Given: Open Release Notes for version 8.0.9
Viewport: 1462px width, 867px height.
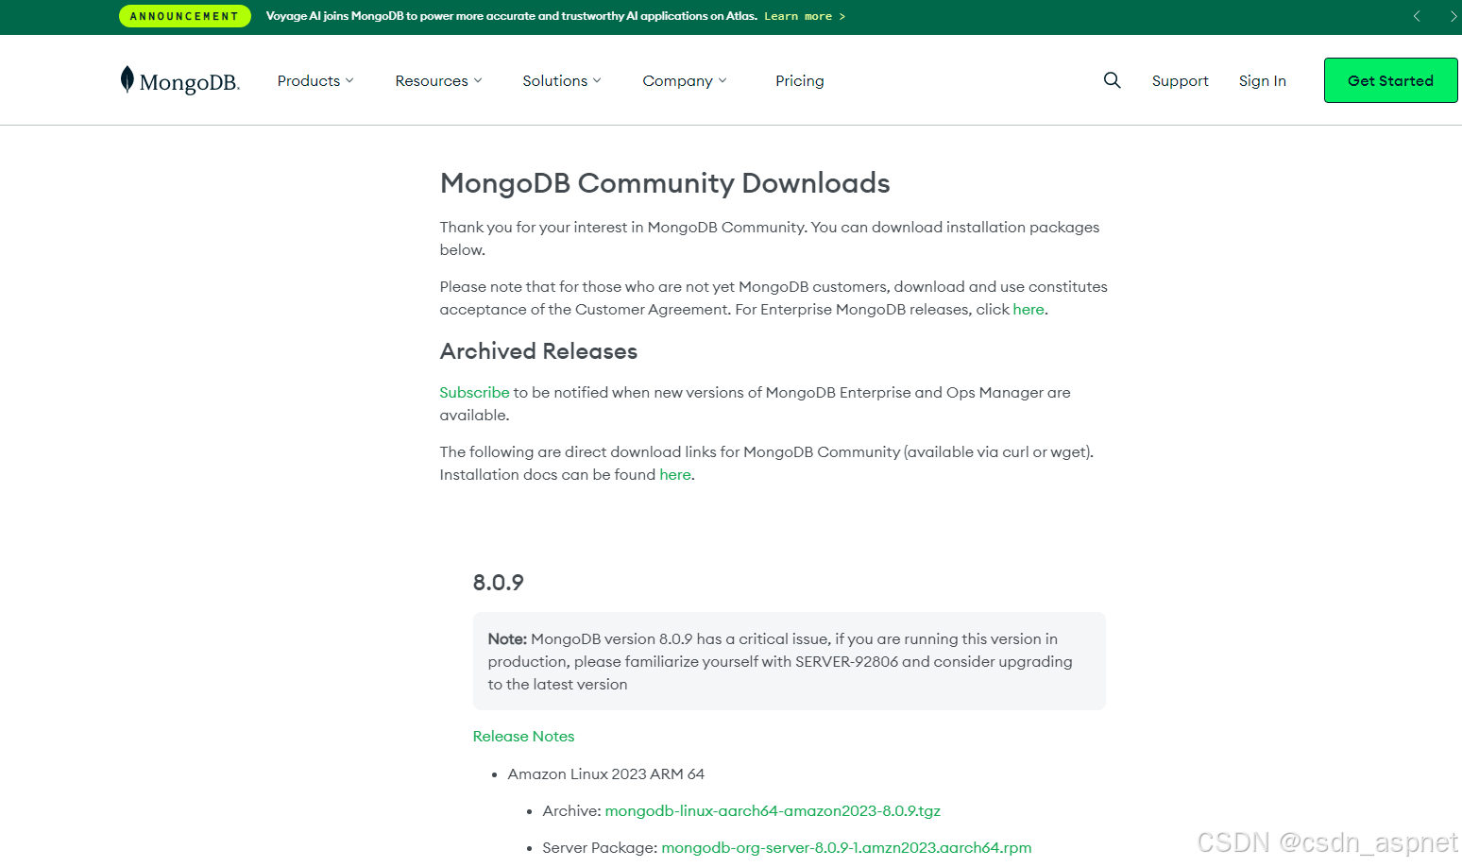Looking at the screenshot, I should coord(523,737).
